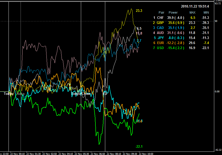Click the 22 Nov 06:50 time axis label
Screen dimensions: 222x155
coord(98,153)
